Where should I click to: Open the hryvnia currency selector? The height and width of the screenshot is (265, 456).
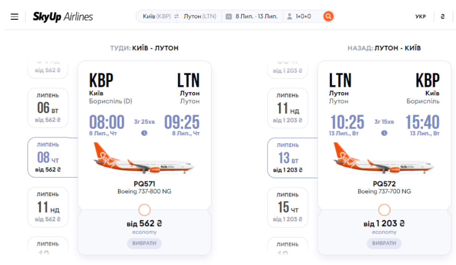pyautogui.click(x=443, y=17)
